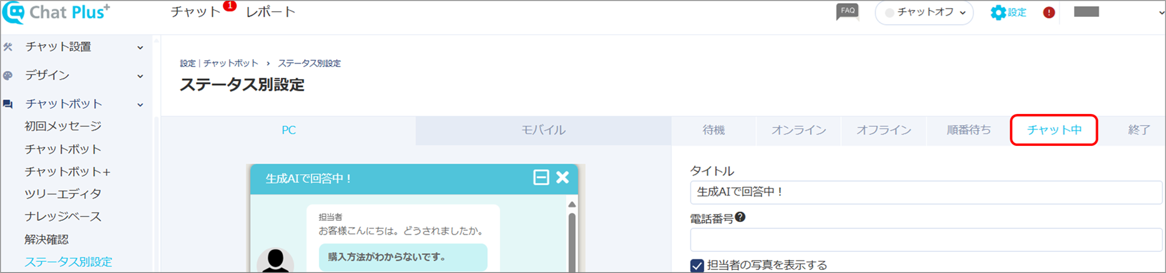1166x273 pixels.
Task: Open settings via the gear icon
Action: [x=998, y=12]
